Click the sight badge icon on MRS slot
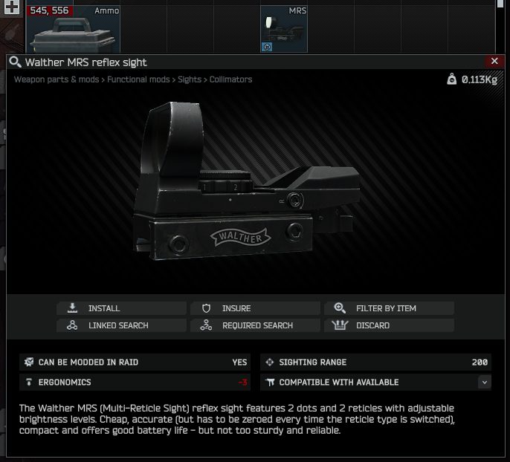This screenshot has height=462, width=510. coord(267,47)
